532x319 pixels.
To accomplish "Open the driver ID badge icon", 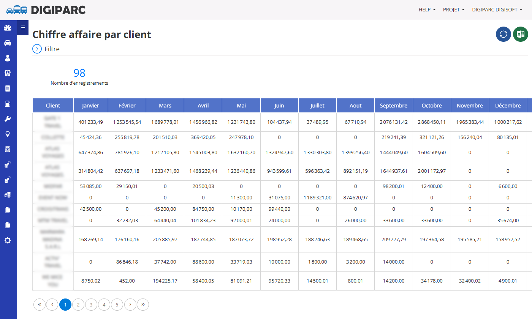I will click(x=8, y=73).
